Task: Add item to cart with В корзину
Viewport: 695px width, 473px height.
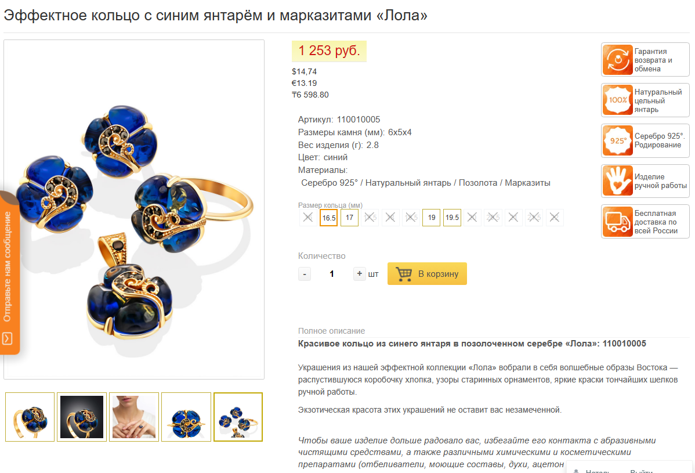Action: pyautogui.click(x=427, y=273)
